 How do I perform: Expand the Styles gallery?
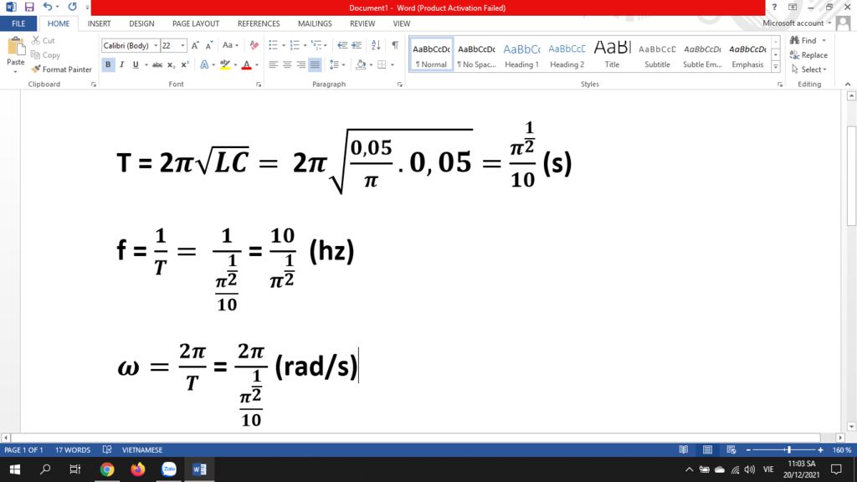(776, 67)
